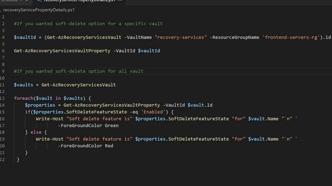
Task: Click -ForeGroundColor Green
Action: pos(88,126)
